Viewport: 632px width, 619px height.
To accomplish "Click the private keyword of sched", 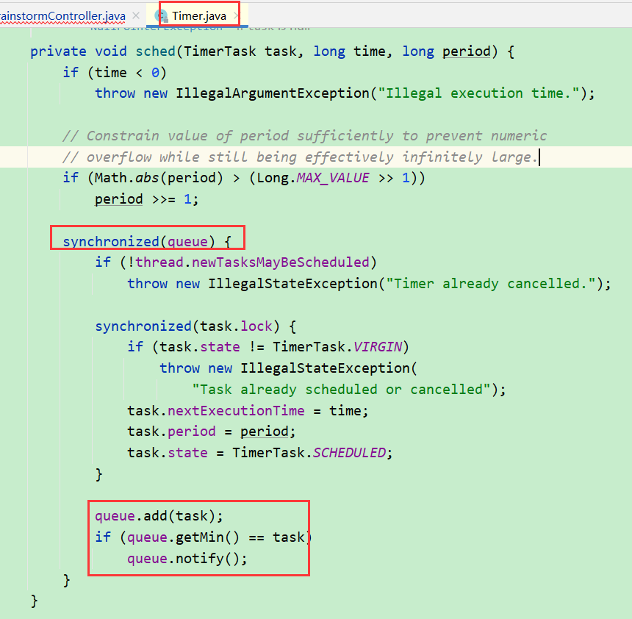I will (59, 51).
